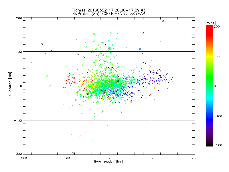Click the 100 value beside the color bar
Screen dimensions: 229x172
click(x=217, y=56)
